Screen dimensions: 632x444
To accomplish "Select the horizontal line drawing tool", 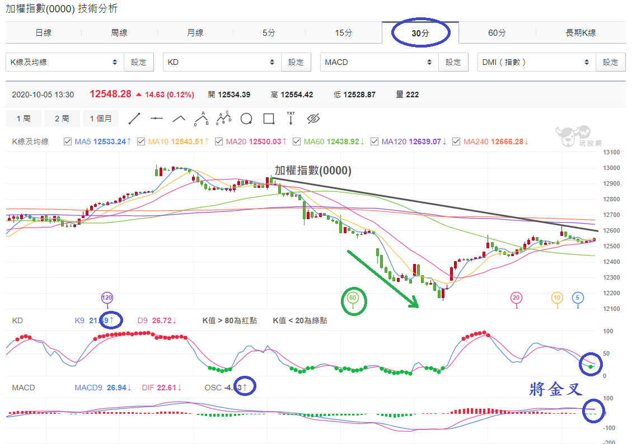I will 156,119.
